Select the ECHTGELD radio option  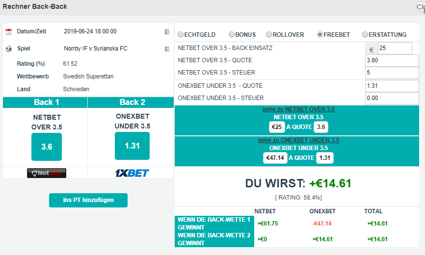(x=181, y=35)
